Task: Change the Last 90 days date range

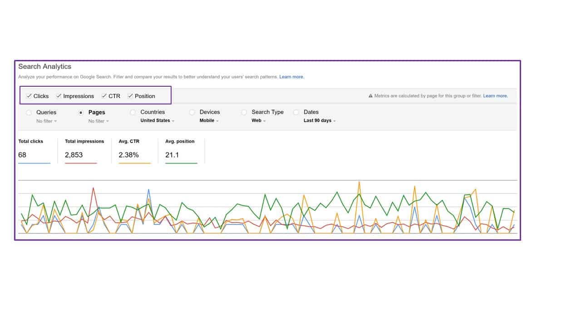Action: tap(320, 121)
